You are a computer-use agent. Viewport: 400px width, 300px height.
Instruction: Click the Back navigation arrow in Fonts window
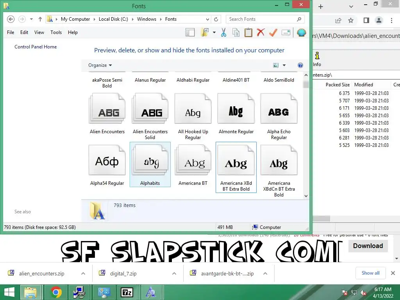point(11,19)
